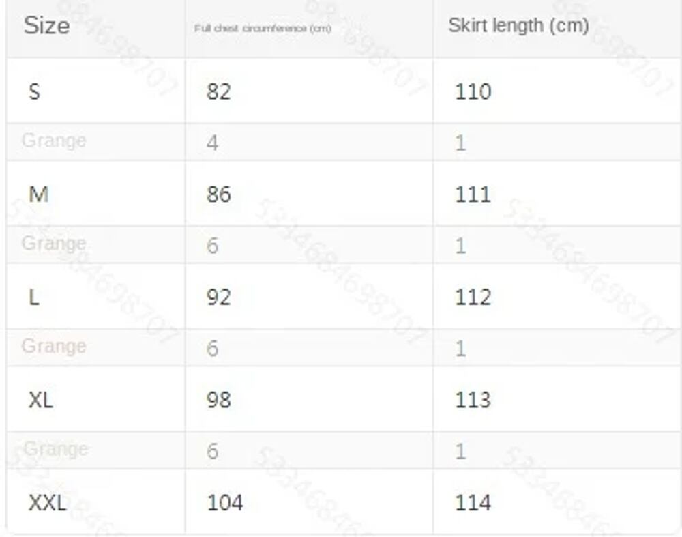
Task: Click the Size column header
Action: pyautogui.click(x=46, y=26)
